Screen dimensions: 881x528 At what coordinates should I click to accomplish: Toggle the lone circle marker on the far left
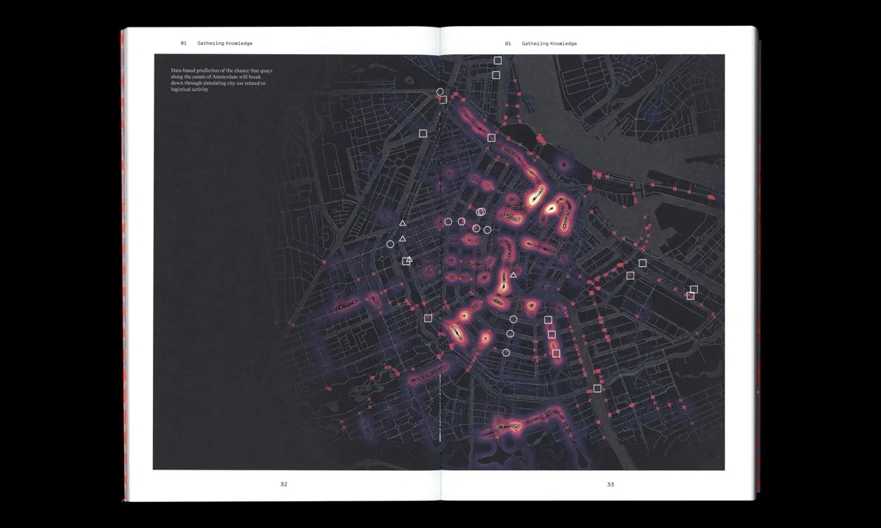pos(390,244)
